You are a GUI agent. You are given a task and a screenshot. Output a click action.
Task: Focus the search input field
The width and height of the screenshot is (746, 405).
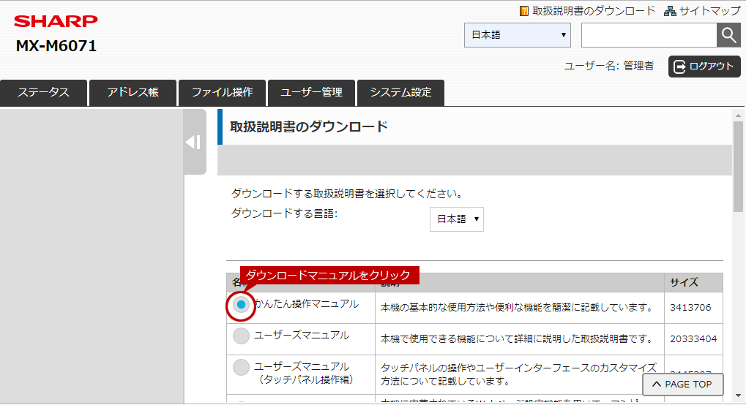[x=649, y=34]
